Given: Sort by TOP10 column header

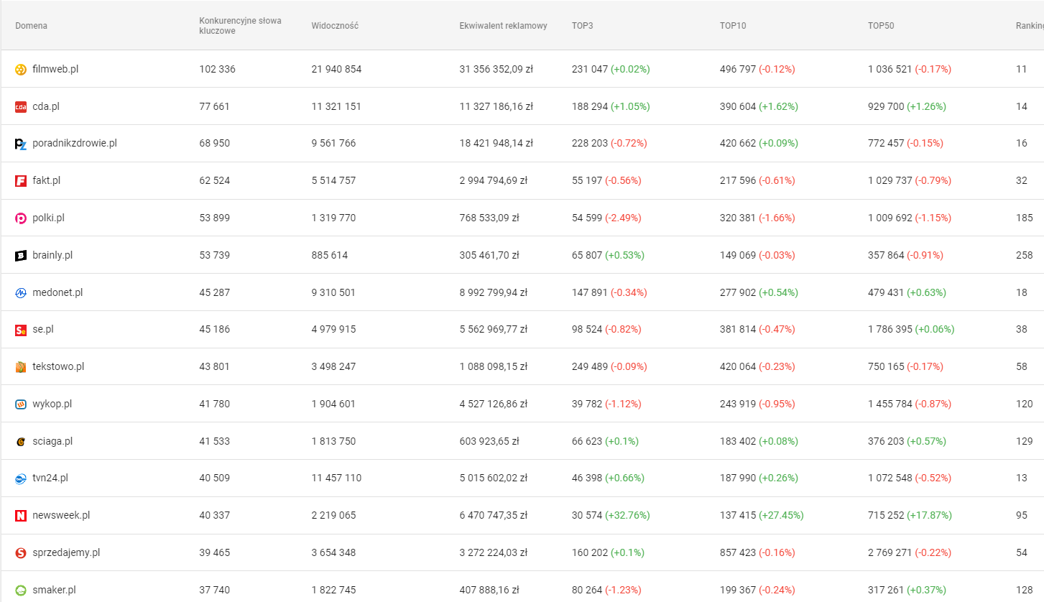Looking at the screenshot, I should pyautogui.click(x=733, y=26).
